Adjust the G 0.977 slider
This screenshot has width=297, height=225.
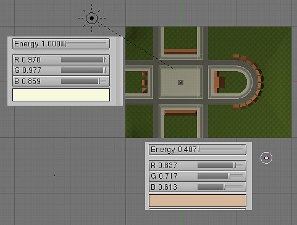pos(61,70)
